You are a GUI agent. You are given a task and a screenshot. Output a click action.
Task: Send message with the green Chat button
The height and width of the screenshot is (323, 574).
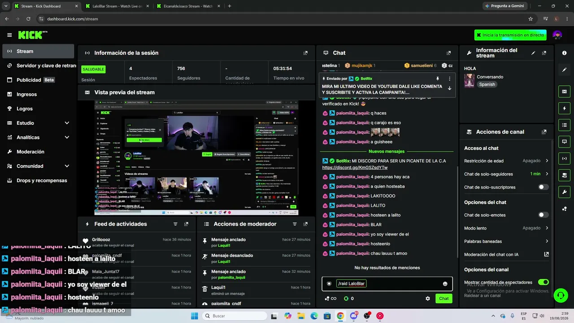pos(444,298)
